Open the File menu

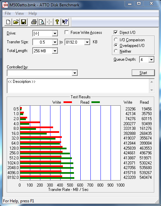click(8, 13)
